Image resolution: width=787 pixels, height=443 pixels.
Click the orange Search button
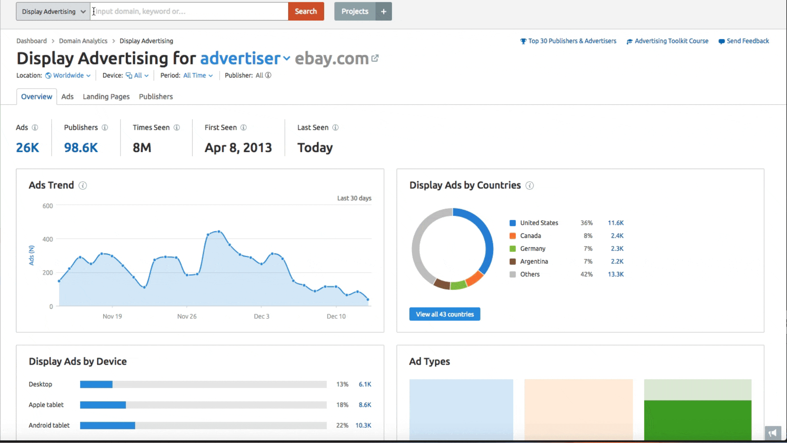[x=306, y=11]
